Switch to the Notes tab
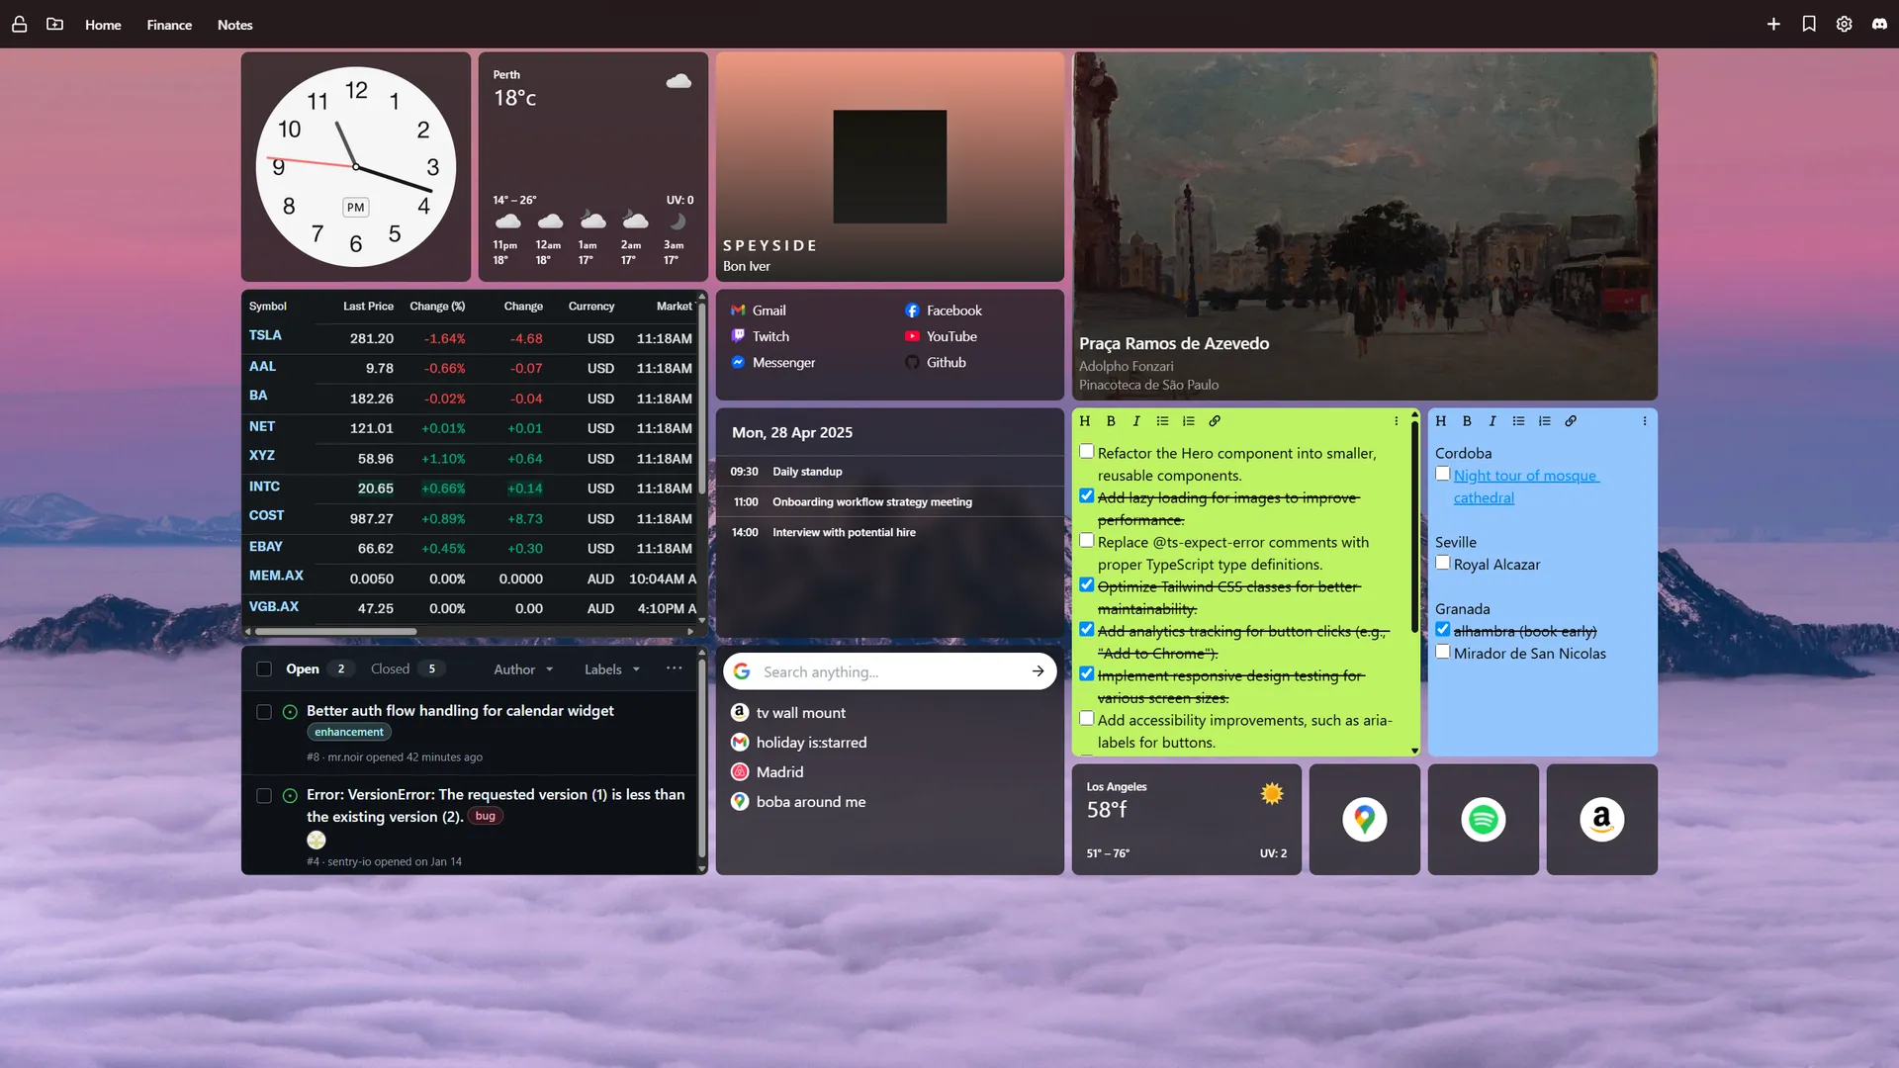Image resolution: width=1899 pixels, height=1068 pixels. (235, 25)
